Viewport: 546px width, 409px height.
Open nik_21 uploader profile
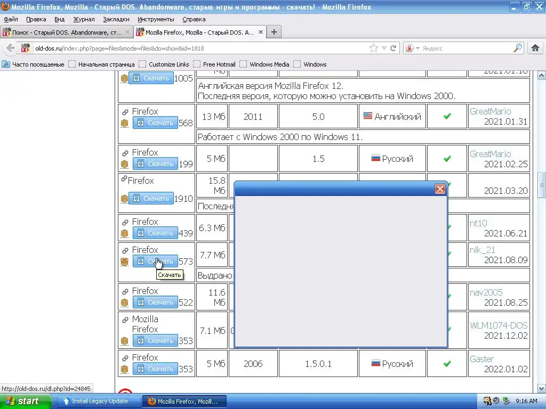click(x=482, y=250)
